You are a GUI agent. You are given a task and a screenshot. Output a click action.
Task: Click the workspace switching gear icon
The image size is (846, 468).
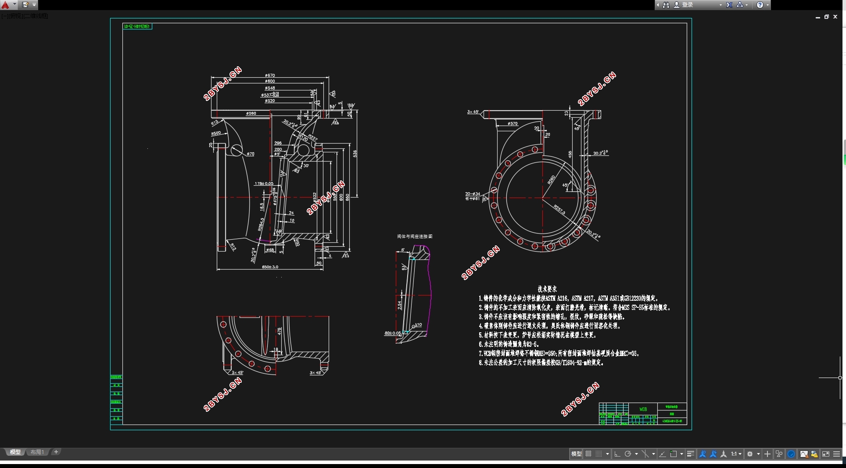750,454
